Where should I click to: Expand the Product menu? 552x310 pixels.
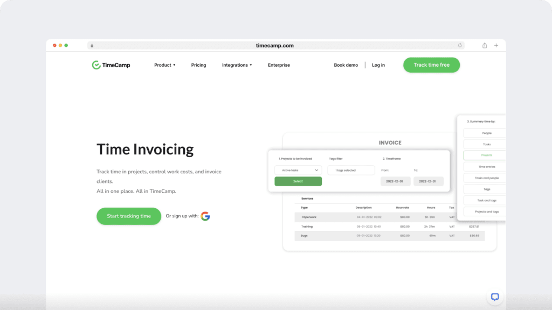tap(164, 65)
